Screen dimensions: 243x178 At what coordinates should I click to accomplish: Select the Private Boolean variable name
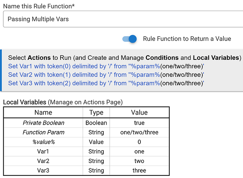[x=43, y=123]
